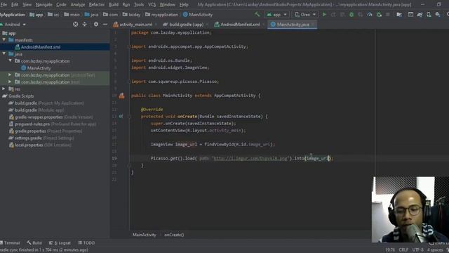
Task: Open the Analyze menu
Action: point(78,5)
